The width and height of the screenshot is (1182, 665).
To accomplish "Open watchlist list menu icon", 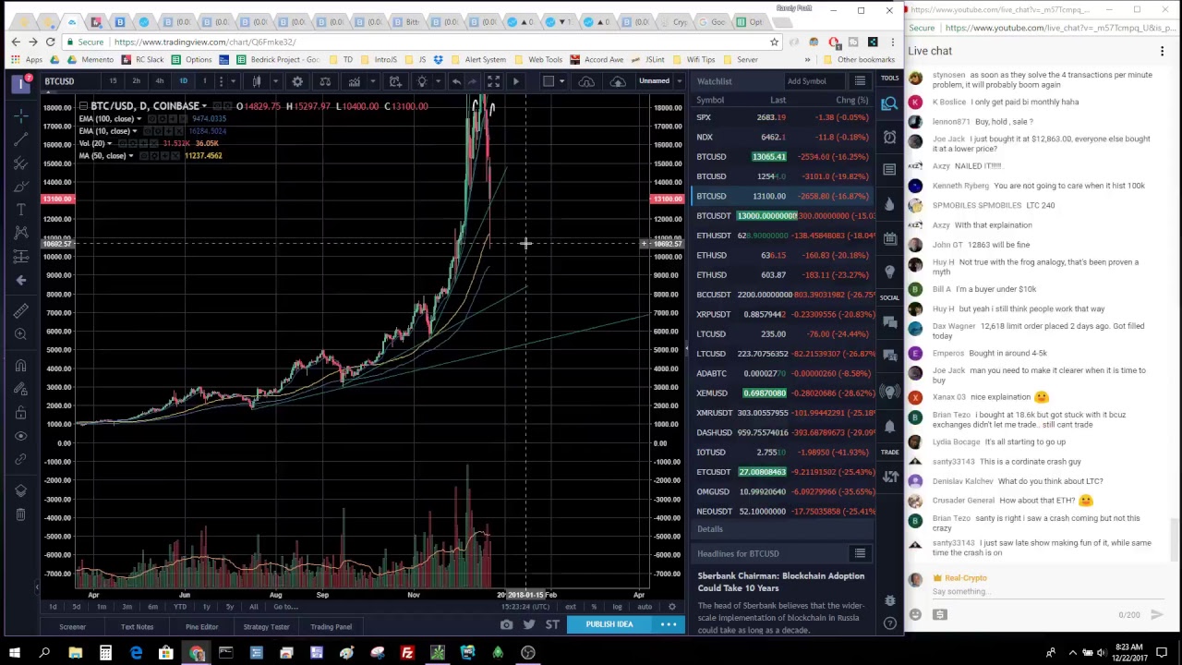I will point(860,81).
